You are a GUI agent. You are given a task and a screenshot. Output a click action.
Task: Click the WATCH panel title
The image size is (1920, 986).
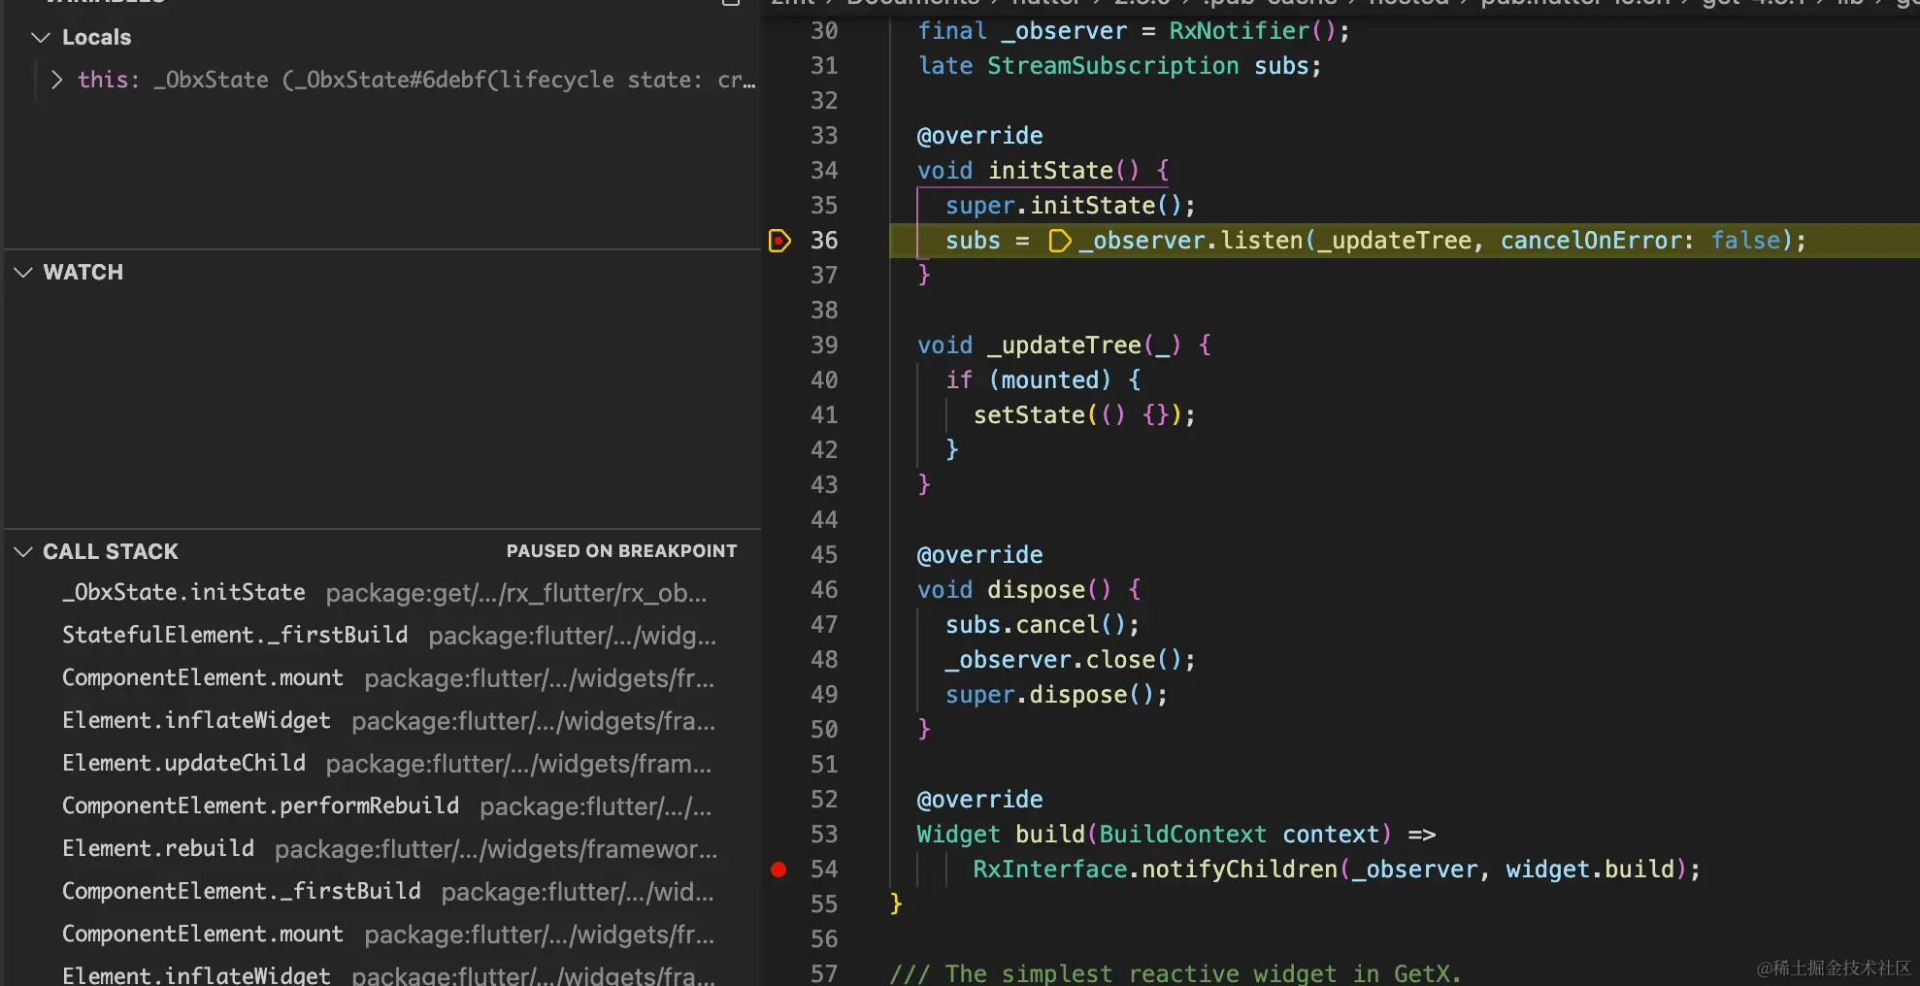(83, 273)
